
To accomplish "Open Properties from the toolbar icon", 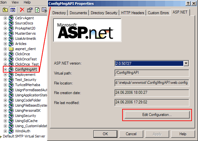I will 29,10.
